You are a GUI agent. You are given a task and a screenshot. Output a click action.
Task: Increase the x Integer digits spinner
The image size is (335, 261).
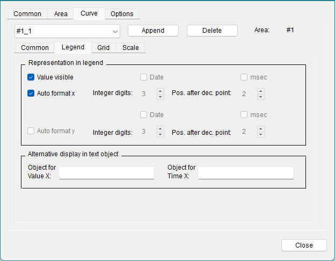[x=160, y=91]
